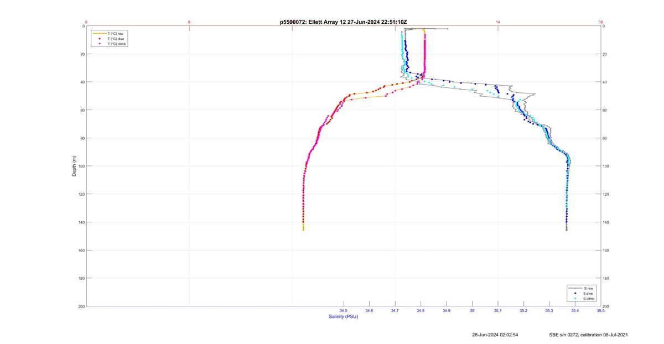Click right depth axis tick "20"
Screen dimensions: 664x344
point(605,54)
